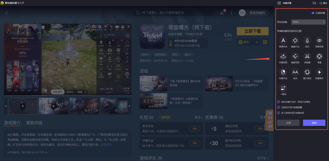Pick the 技能键 skill key swords icon
This screenshot has width=329, height=161.
tap(307, 56)
